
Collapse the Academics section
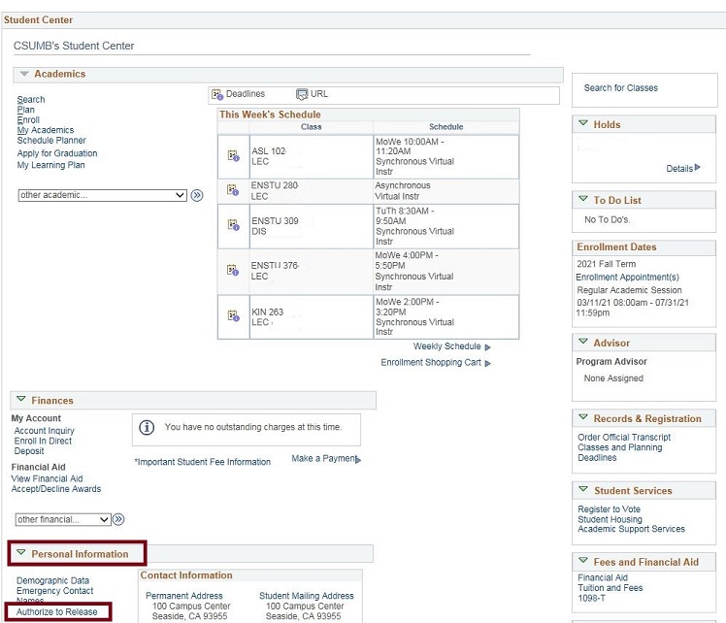[x=24, y=74]
